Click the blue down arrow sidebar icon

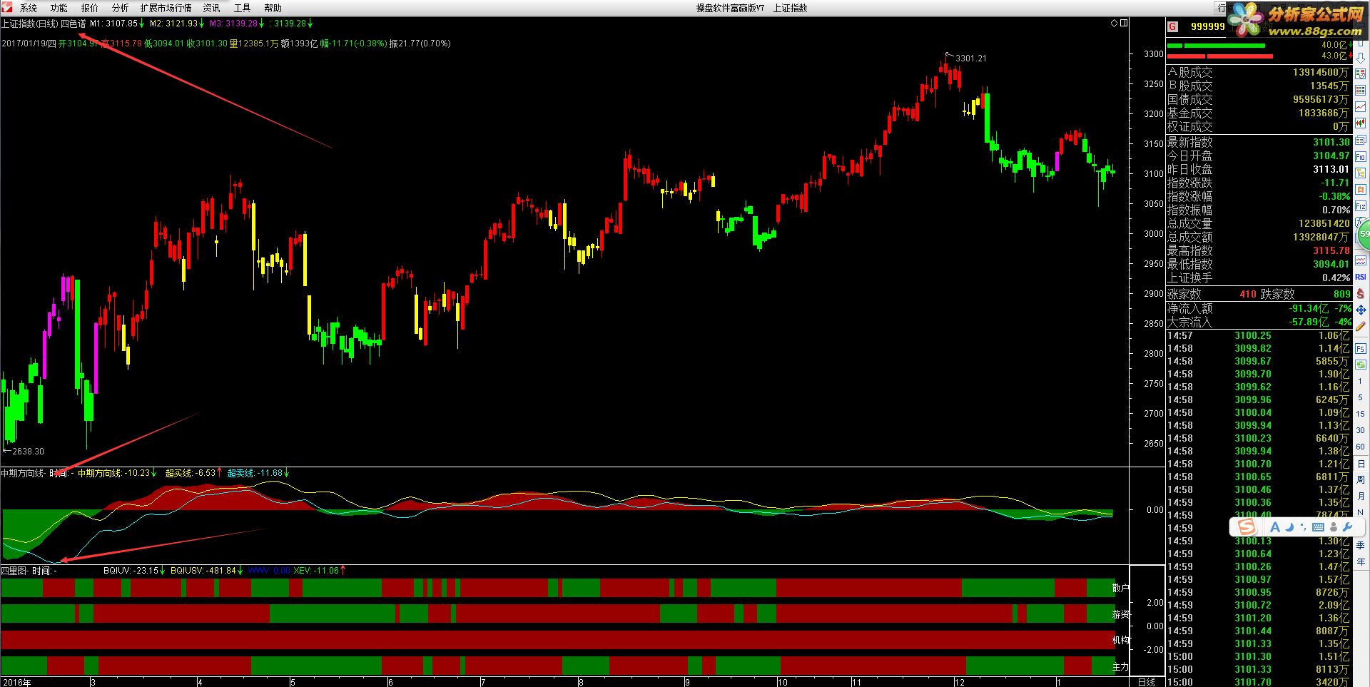pos(1361,58)
